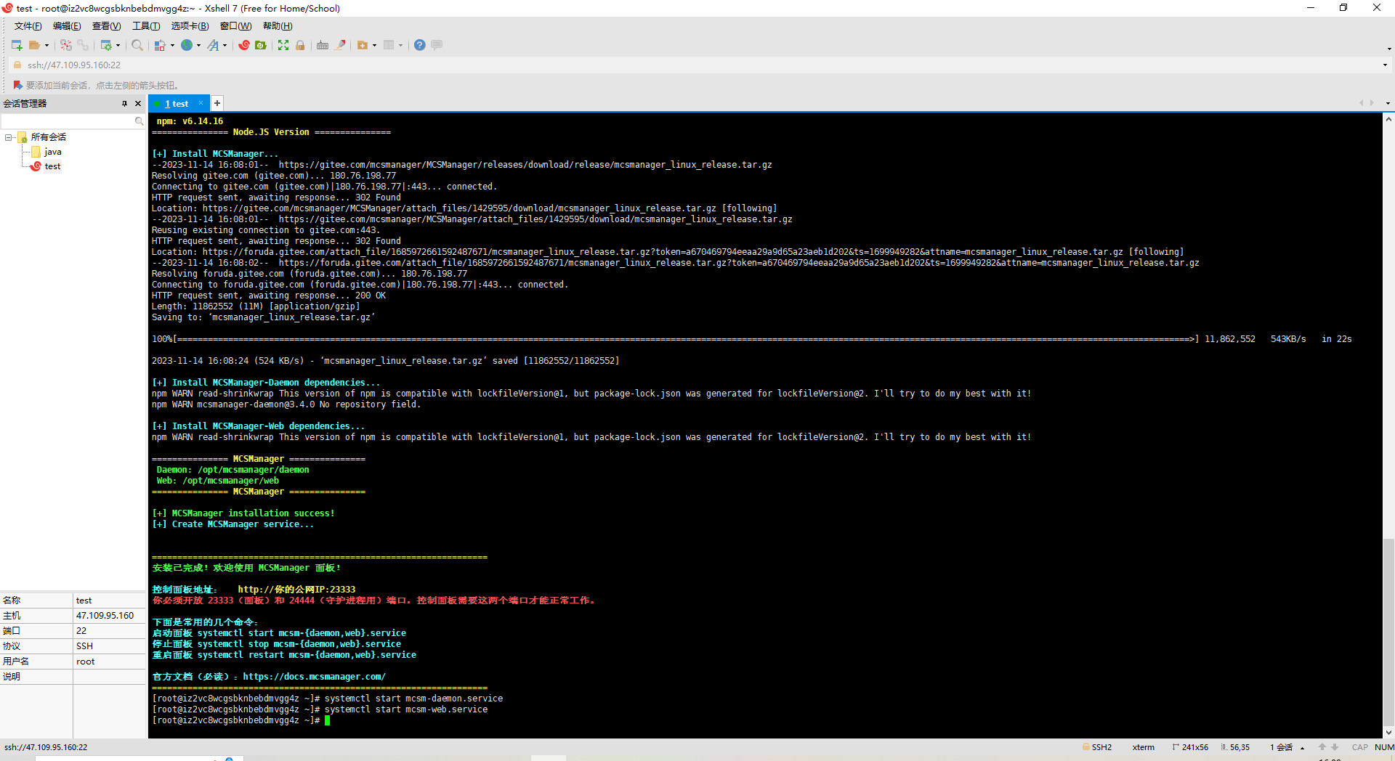This screenshot has width=1395, height=761.
Task: Switch to the 1 test tab
Action: (177, 103)
